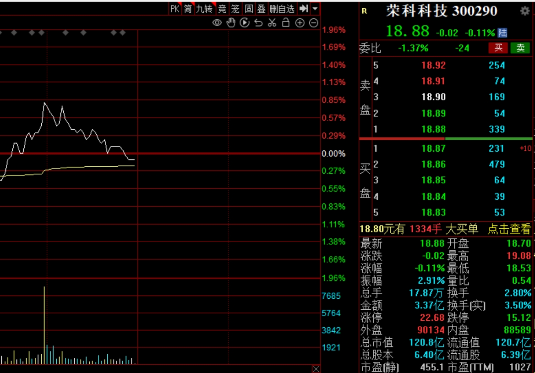Click the stock name 荣科科技 300290
This screenshot has width=535, height=373.
[x=442, y=11]
